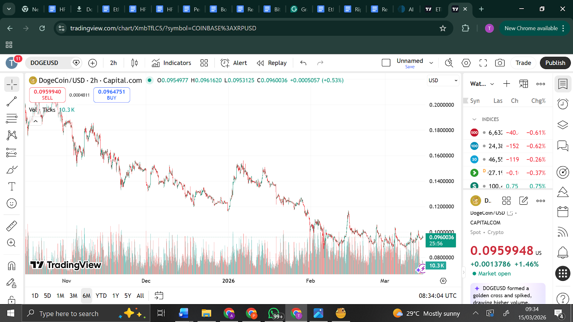This screenshot has width=573, height=322.
Task: Click the Publish button
Action: [x=555, y=63]
